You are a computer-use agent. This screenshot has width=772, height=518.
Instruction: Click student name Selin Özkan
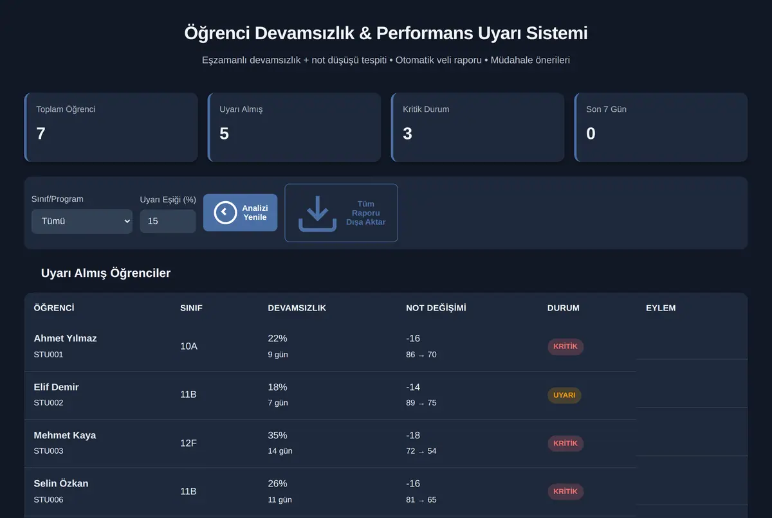(61, 483)
